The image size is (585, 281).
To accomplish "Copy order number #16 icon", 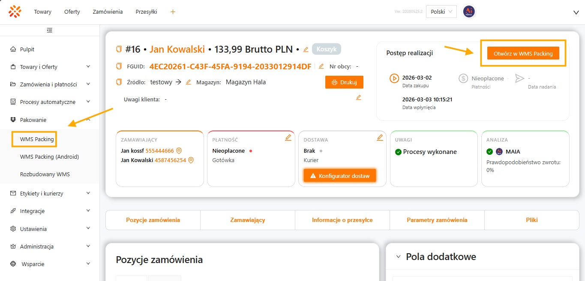I will coord(119,49).
